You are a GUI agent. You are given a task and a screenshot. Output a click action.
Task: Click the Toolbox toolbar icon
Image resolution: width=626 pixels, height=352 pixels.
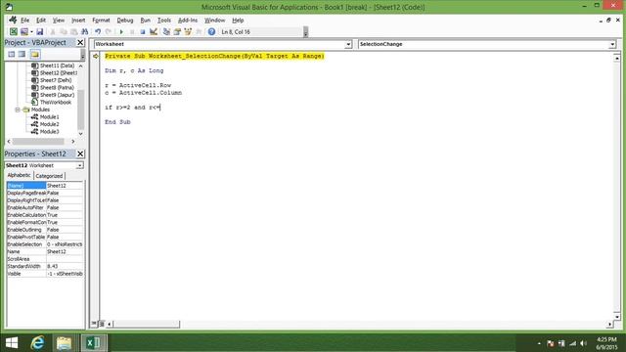click(x=199, y=31)
